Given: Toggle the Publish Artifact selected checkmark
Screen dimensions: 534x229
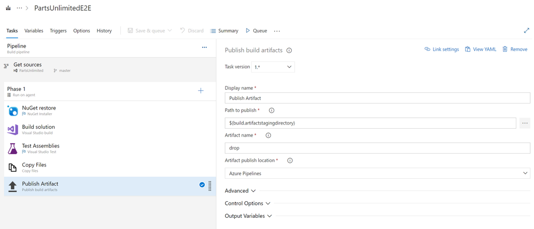Looking at the screenshot, I should pos(202,185).
